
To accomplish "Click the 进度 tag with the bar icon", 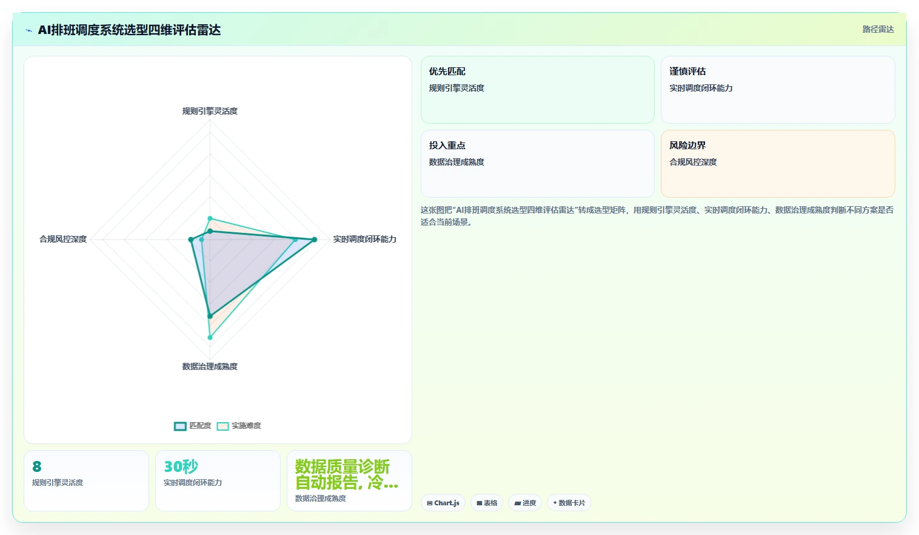I will pos(525,503).
